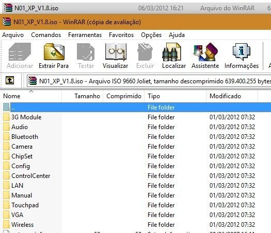
Task: Click the Localizar binoculars icon
Action: coord(171,52)
